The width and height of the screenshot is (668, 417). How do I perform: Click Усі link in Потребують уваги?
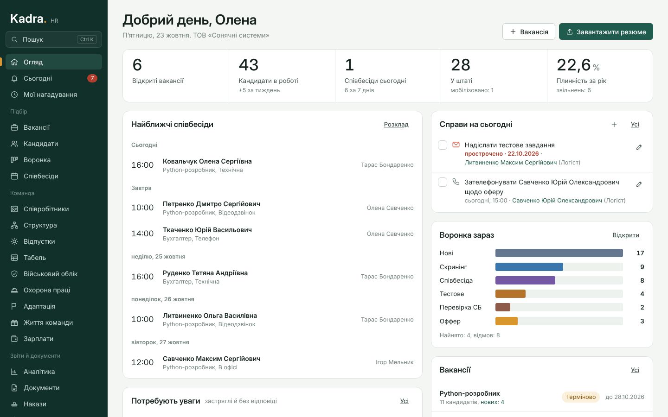pyautogui.click(x=405, y=401)
